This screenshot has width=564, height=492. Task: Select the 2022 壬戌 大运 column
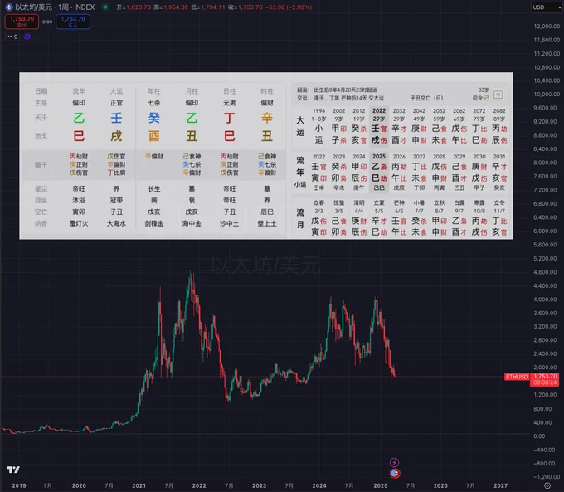tap(379, 125)
